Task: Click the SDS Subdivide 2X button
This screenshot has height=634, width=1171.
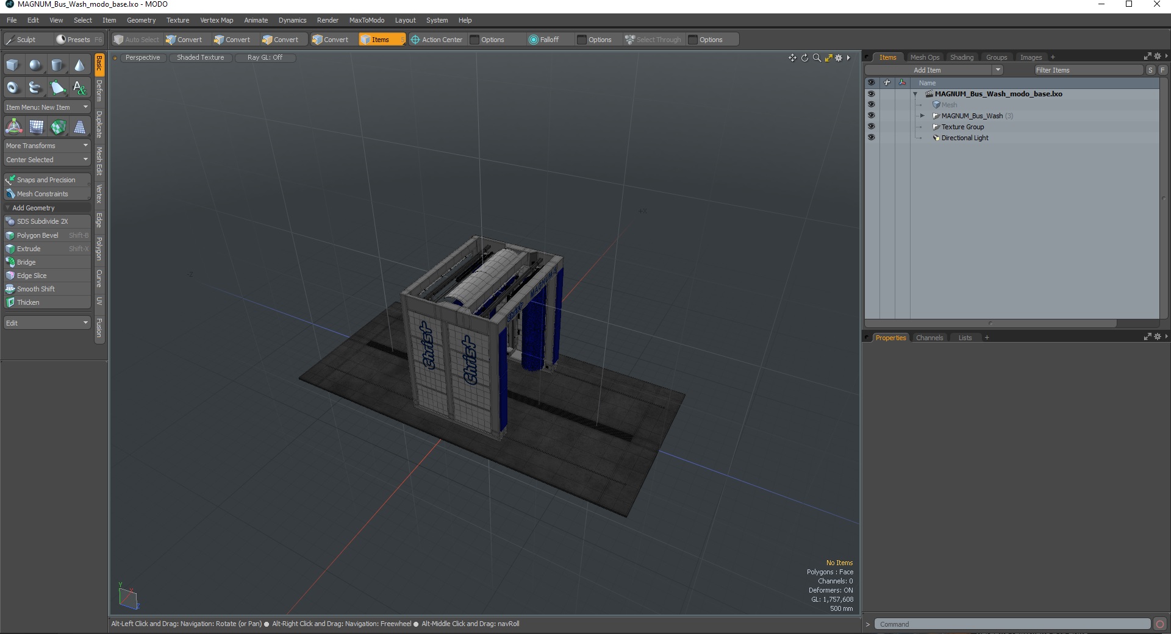Action: (47, 221)
